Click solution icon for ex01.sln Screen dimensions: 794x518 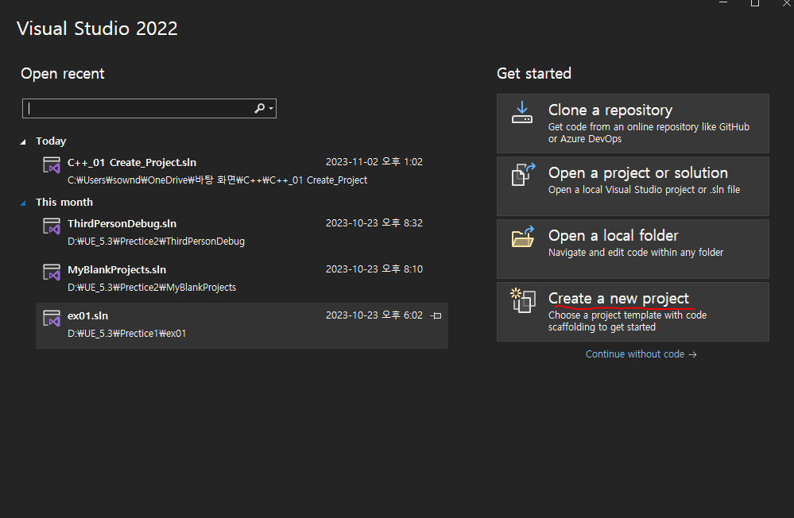click(x=52, y=319)
